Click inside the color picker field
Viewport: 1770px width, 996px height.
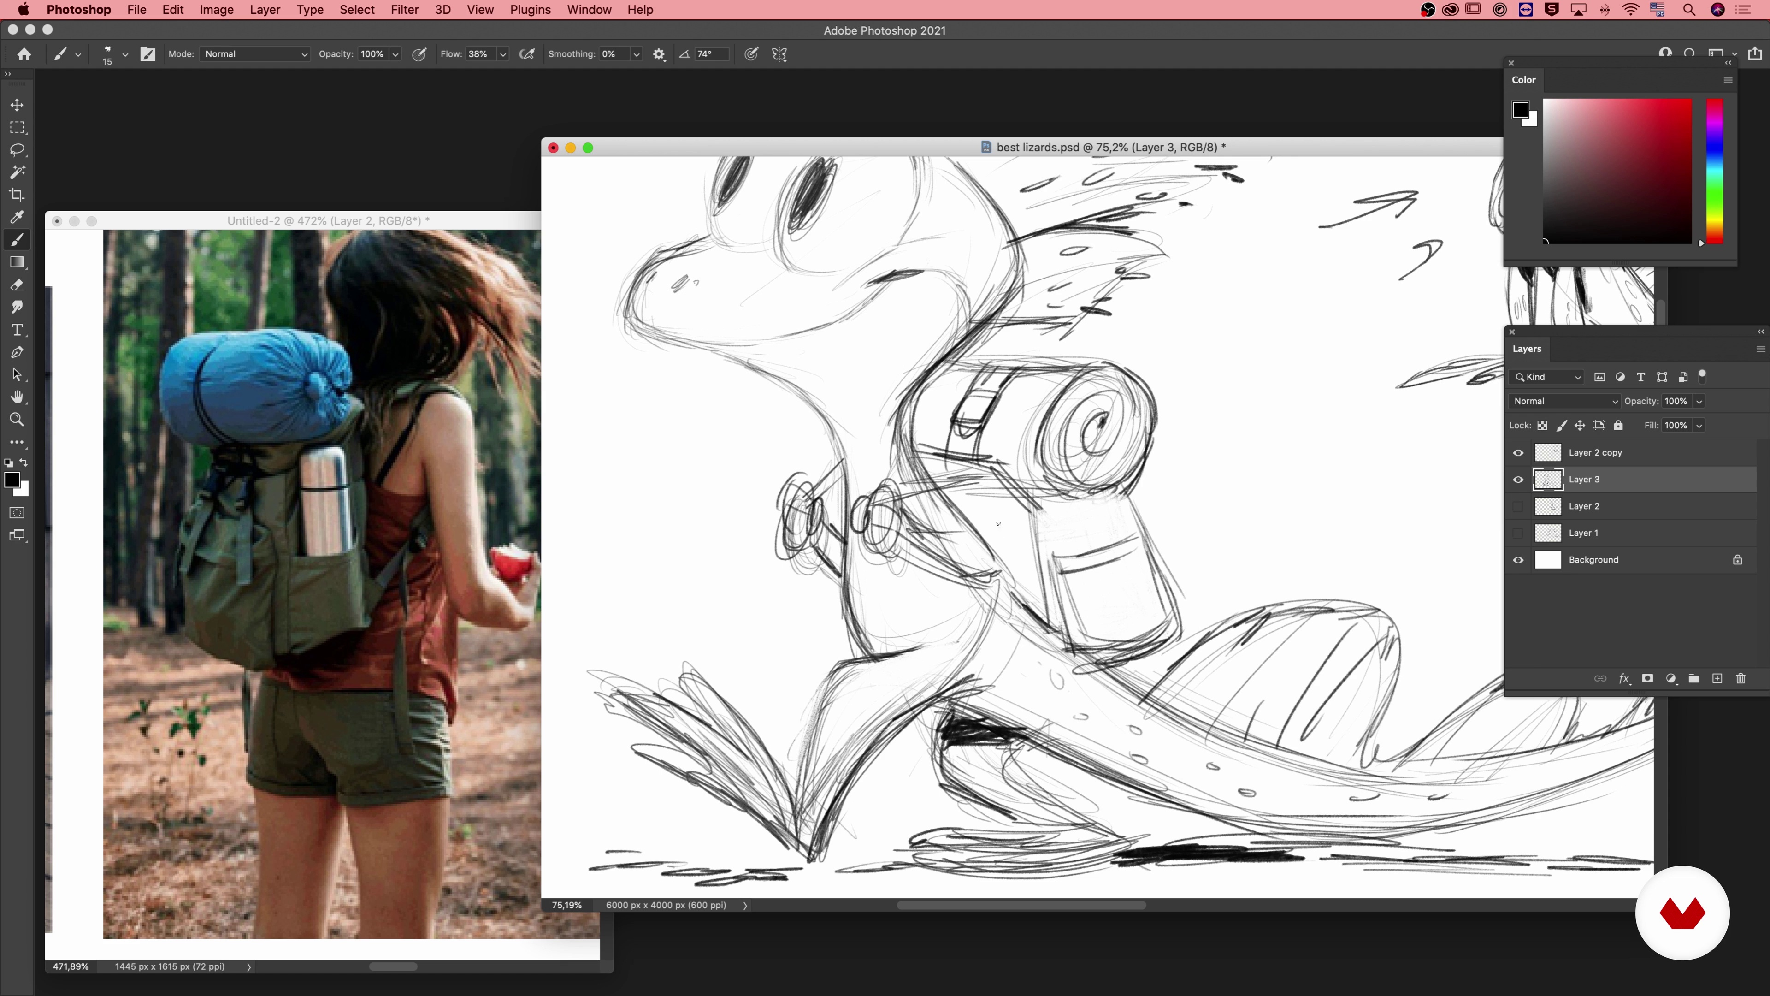click(1617, 171)
